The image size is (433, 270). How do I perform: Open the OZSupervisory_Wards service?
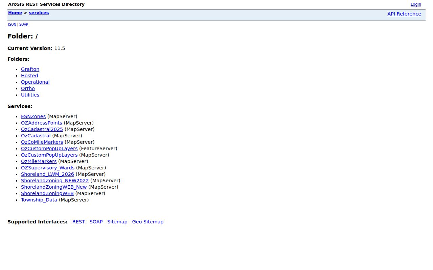pyautogui.click(x=48, y=168)
